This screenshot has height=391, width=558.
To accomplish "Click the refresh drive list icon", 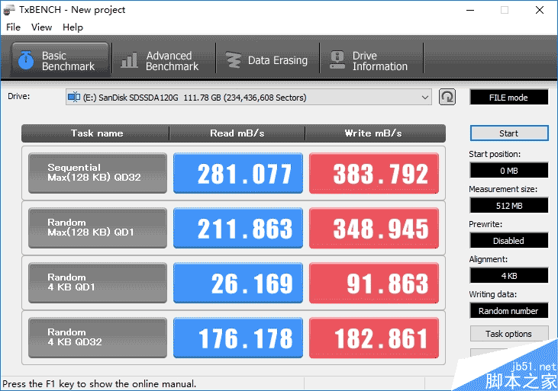I will [447, 97].
